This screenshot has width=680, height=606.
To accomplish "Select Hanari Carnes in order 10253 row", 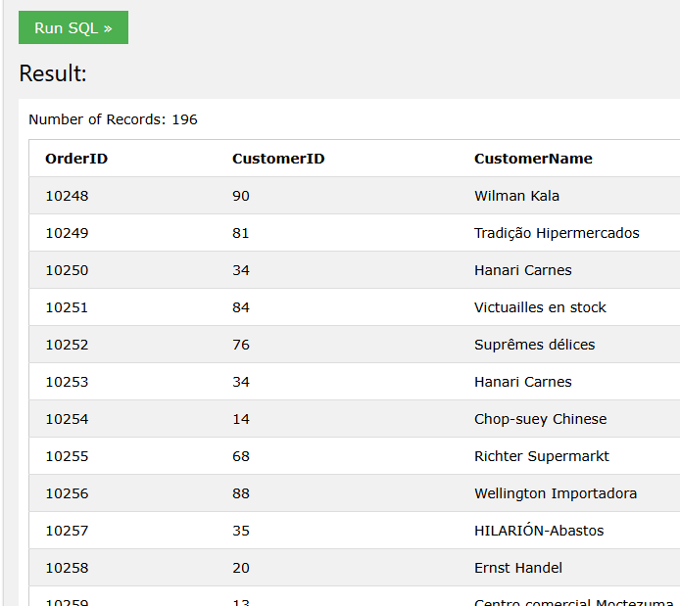I will click(x=522, y=382).
